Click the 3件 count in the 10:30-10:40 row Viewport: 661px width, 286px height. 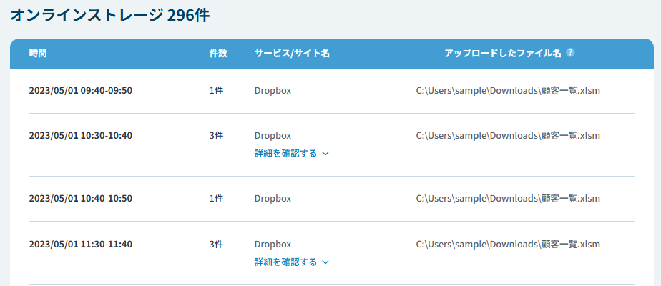click(216, 136)
